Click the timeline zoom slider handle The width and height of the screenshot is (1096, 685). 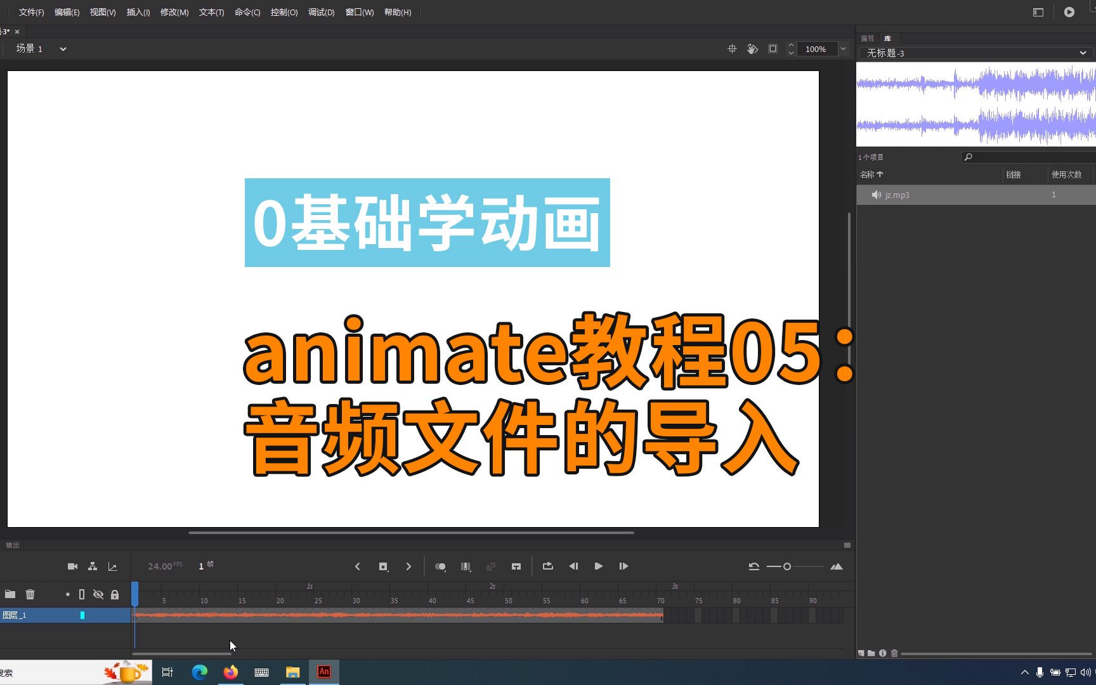coord(787,566)
